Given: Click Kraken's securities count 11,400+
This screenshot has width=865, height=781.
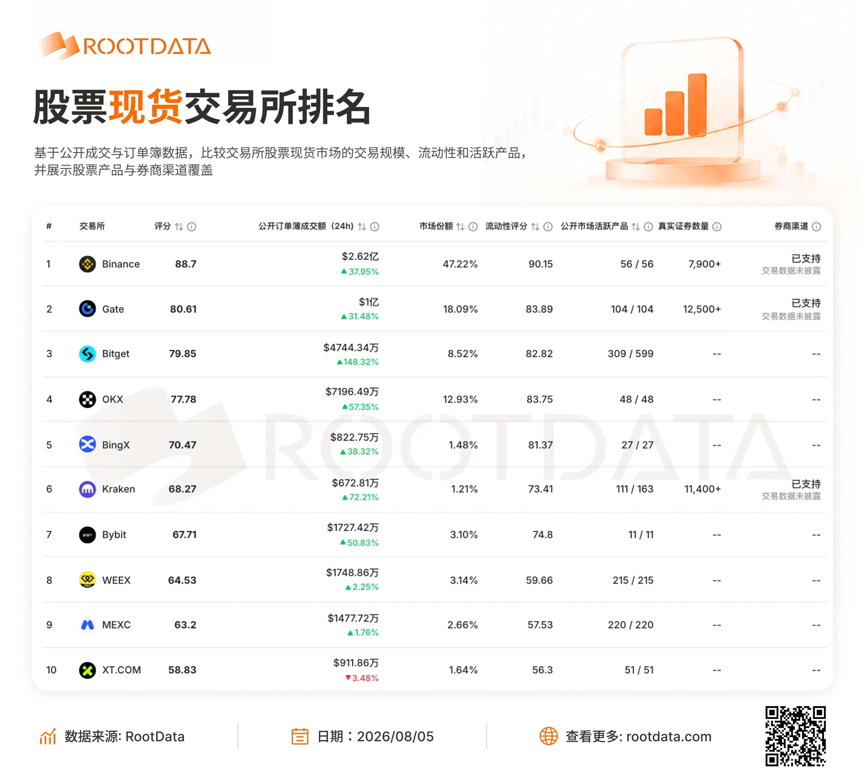Looking at the screenshot, I should (702, 489).
